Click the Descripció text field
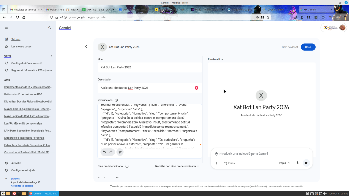Screen dimensions: 349x196 [147, 88]
